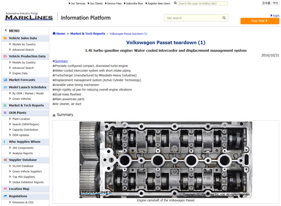
Task: Open Plant Location menu item
Action: [21, 119]
